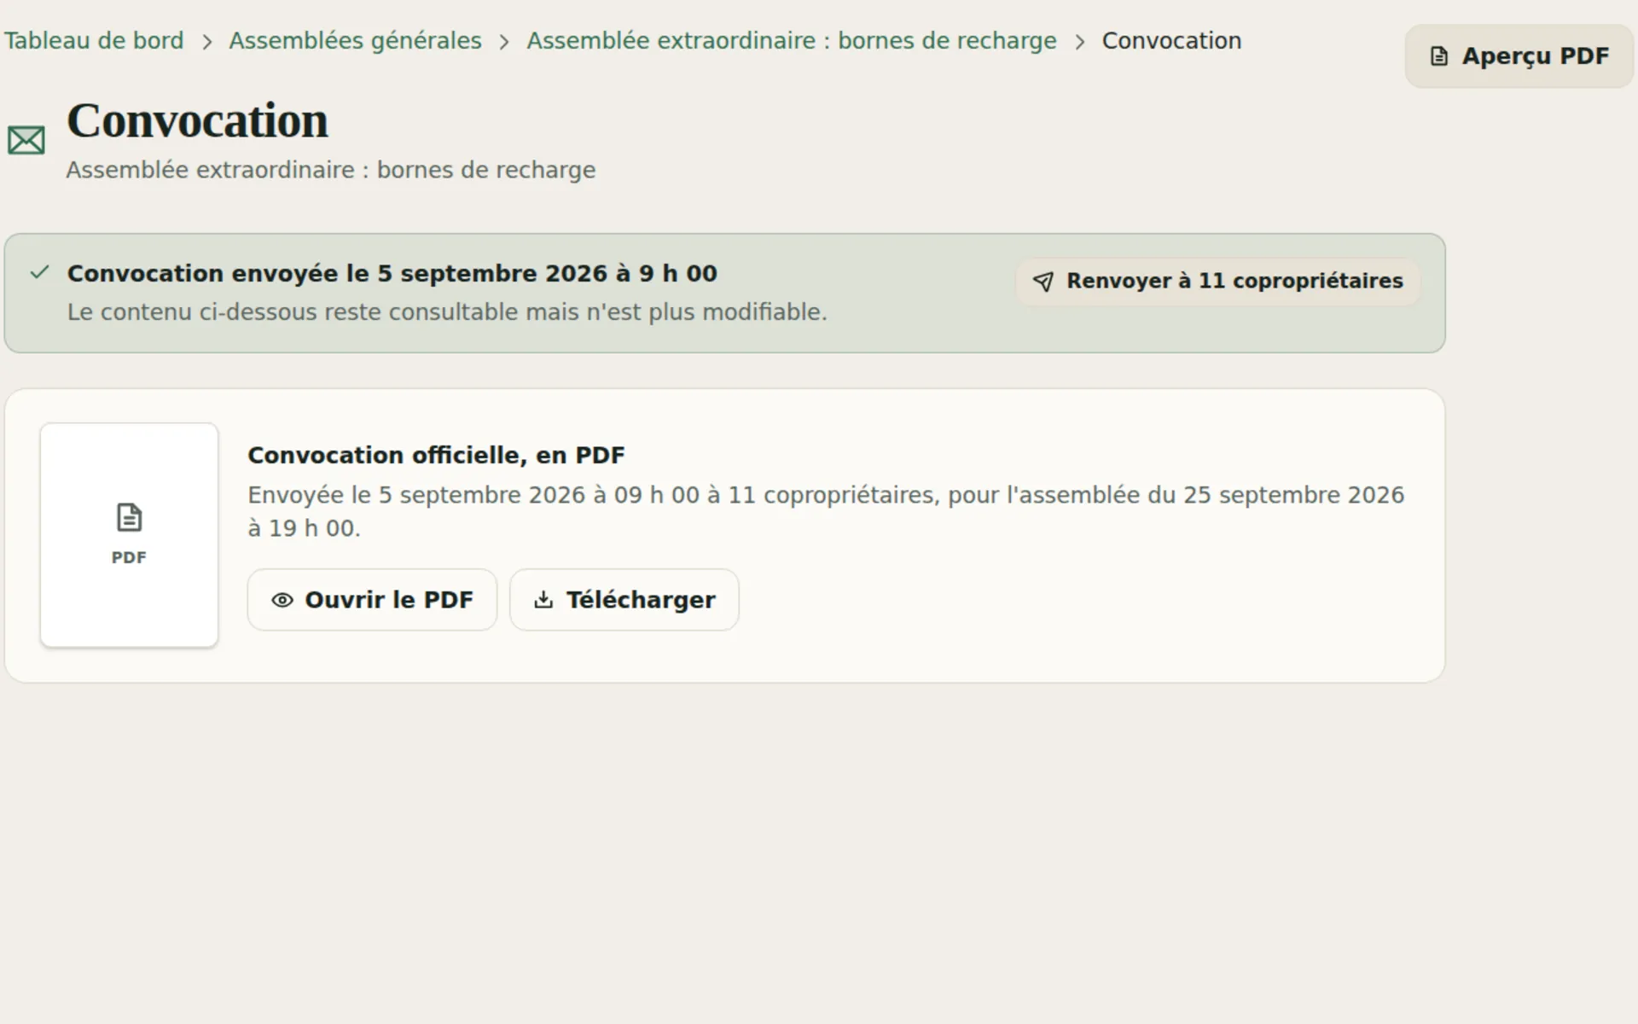Click Télécharger button

pyautogui.click(x=624, y=600)
